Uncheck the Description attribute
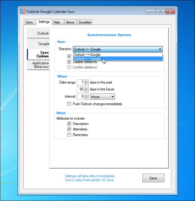The width and height of the screenshot is (195, 201). pyautogui.click(x=69, y=124)
